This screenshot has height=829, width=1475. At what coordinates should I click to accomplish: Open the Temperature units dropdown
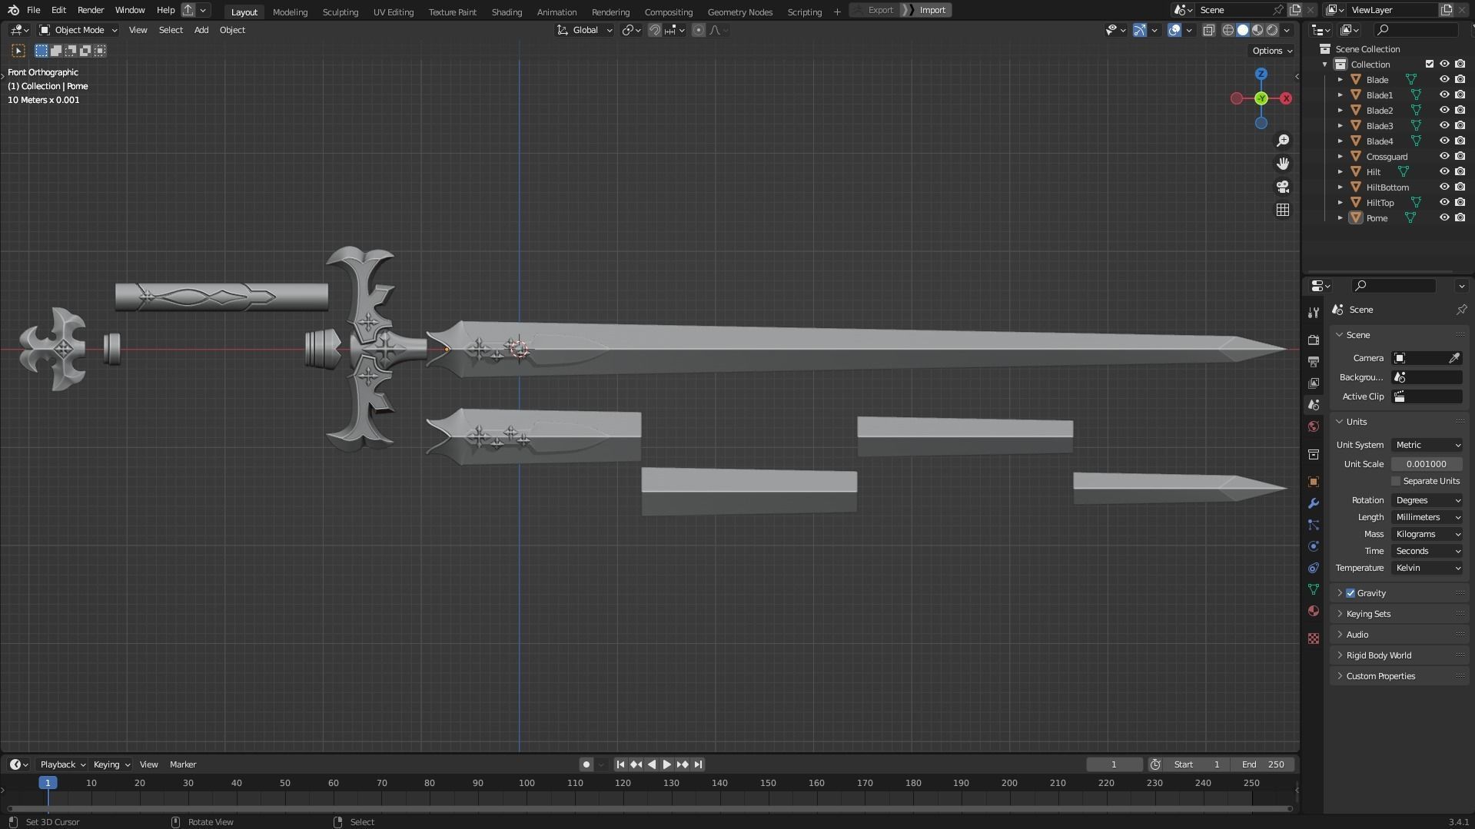(x=1427, y=568)
